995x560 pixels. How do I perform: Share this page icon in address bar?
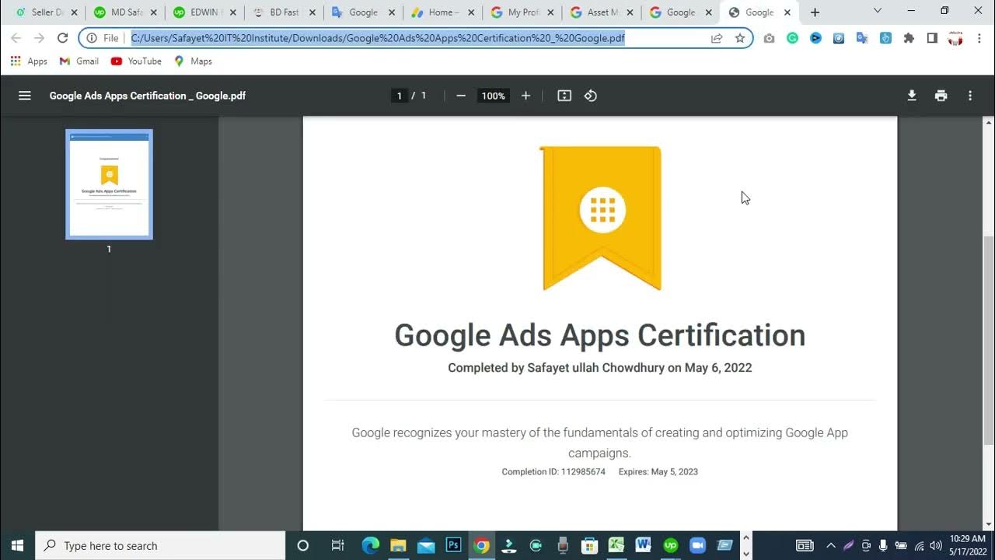717,37
